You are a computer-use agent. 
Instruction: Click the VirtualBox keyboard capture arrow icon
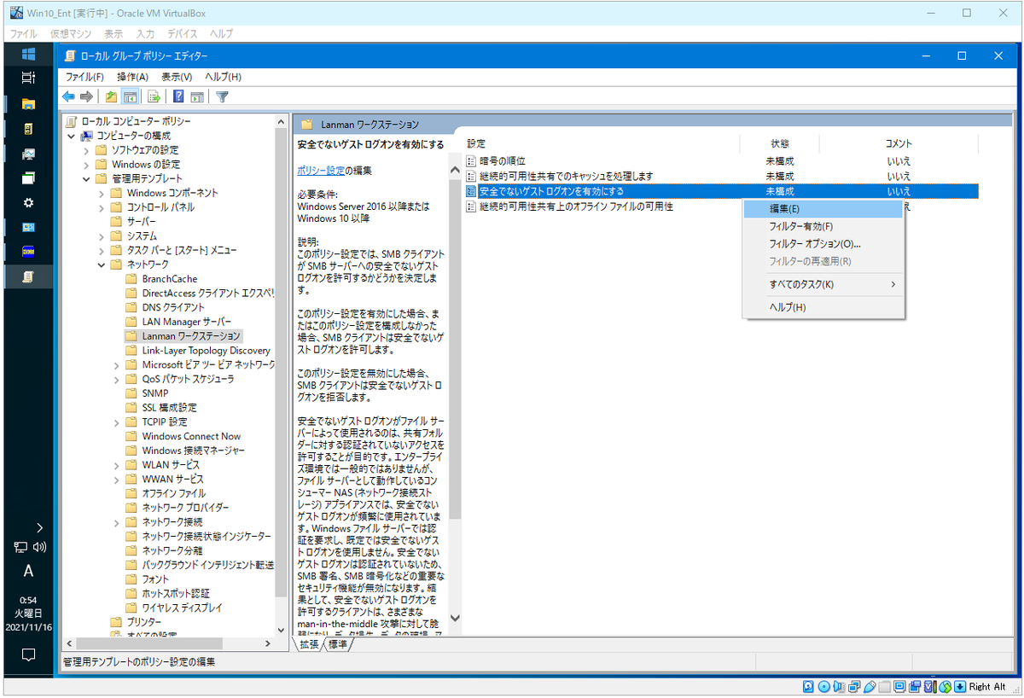(x=959, y=686)
